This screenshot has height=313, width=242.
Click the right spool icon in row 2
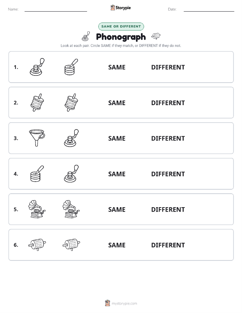(x=71, y=102)
